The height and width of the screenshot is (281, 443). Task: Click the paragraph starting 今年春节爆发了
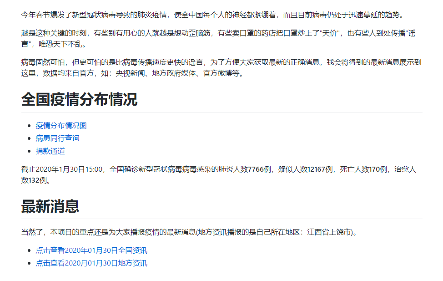click(x=213, y=15)
